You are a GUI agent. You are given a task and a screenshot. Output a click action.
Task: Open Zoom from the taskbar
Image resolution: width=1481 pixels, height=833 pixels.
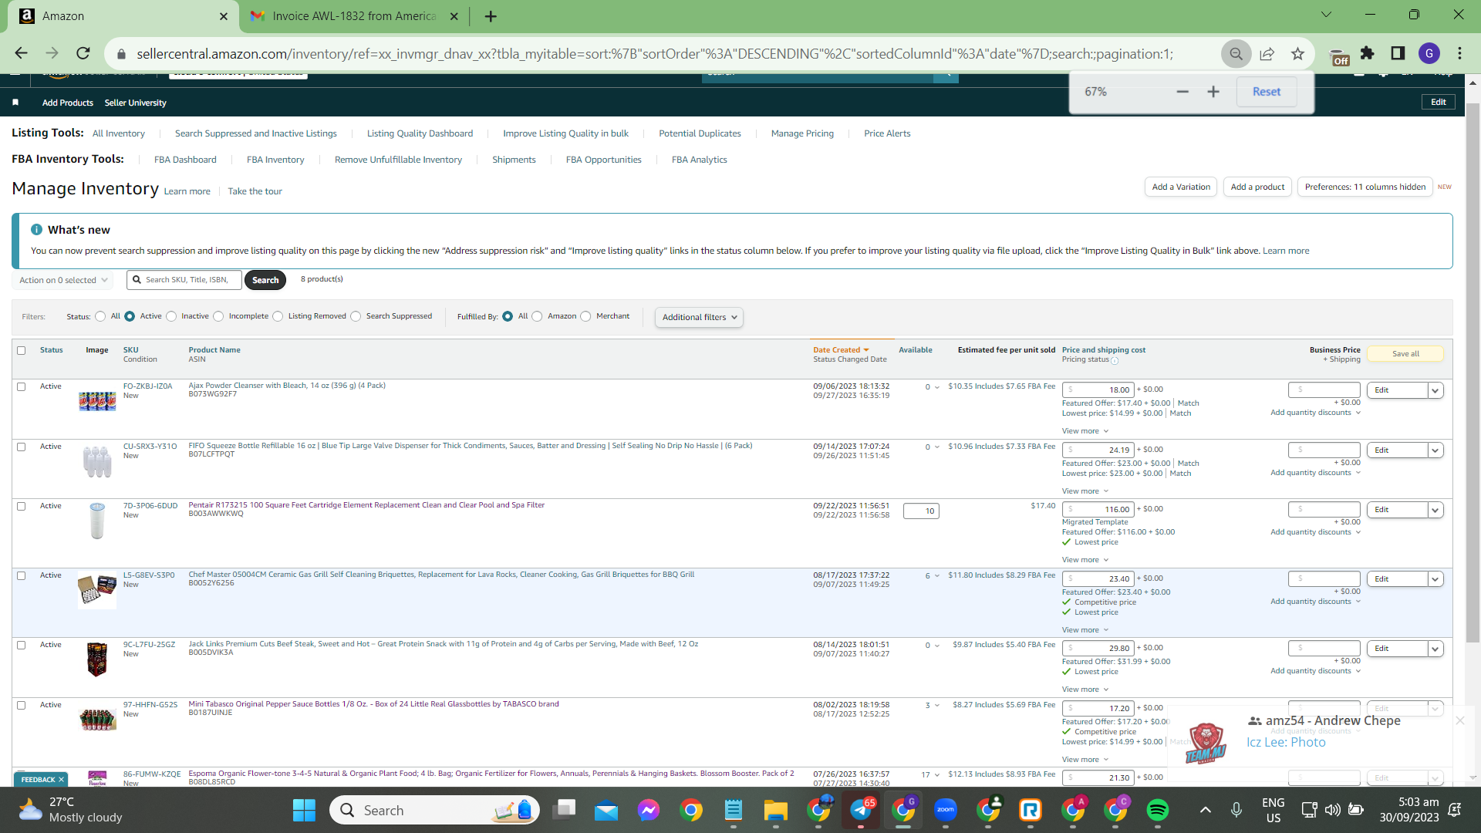click(x=946, y=810)
